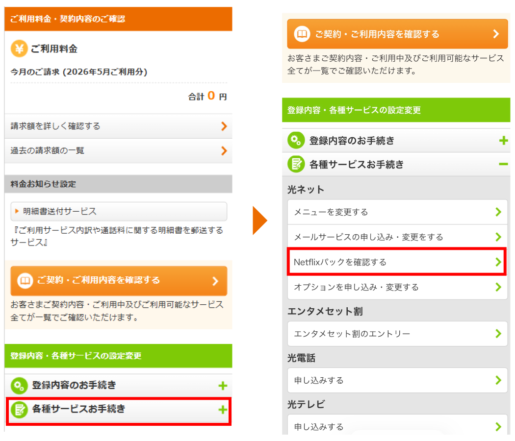Image resolution: width=515 pixels, height=441 pixels.
Task: Click document pencil icon in left 各種サービスお手続き
Action: (x=19, y=410)
